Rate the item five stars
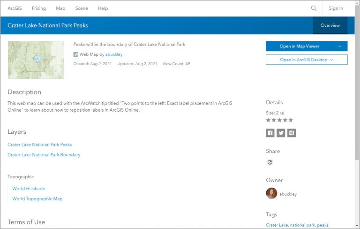This screenshot has width=360, height=229. click(x=291, y=120)
